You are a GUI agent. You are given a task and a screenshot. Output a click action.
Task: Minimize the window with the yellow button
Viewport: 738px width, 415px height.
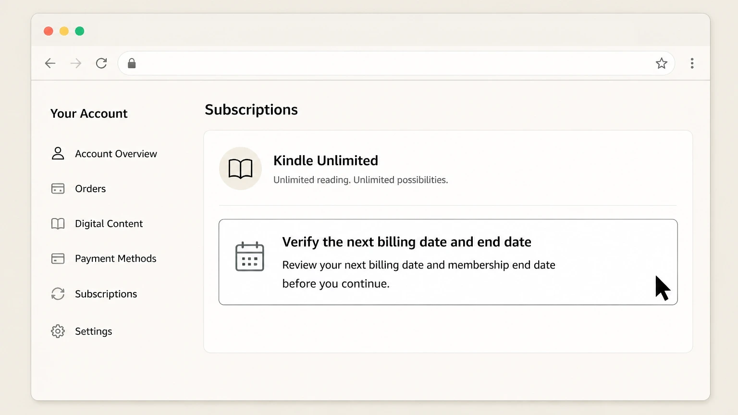click(64, 31)
